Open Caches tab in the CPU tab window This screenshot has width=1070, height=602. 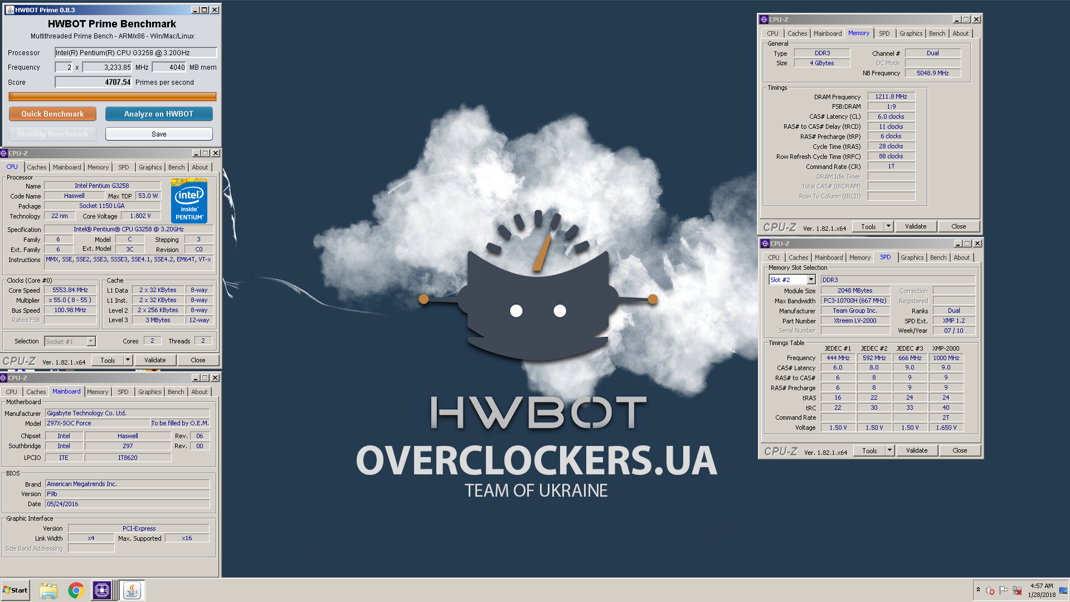click(37, 167)
